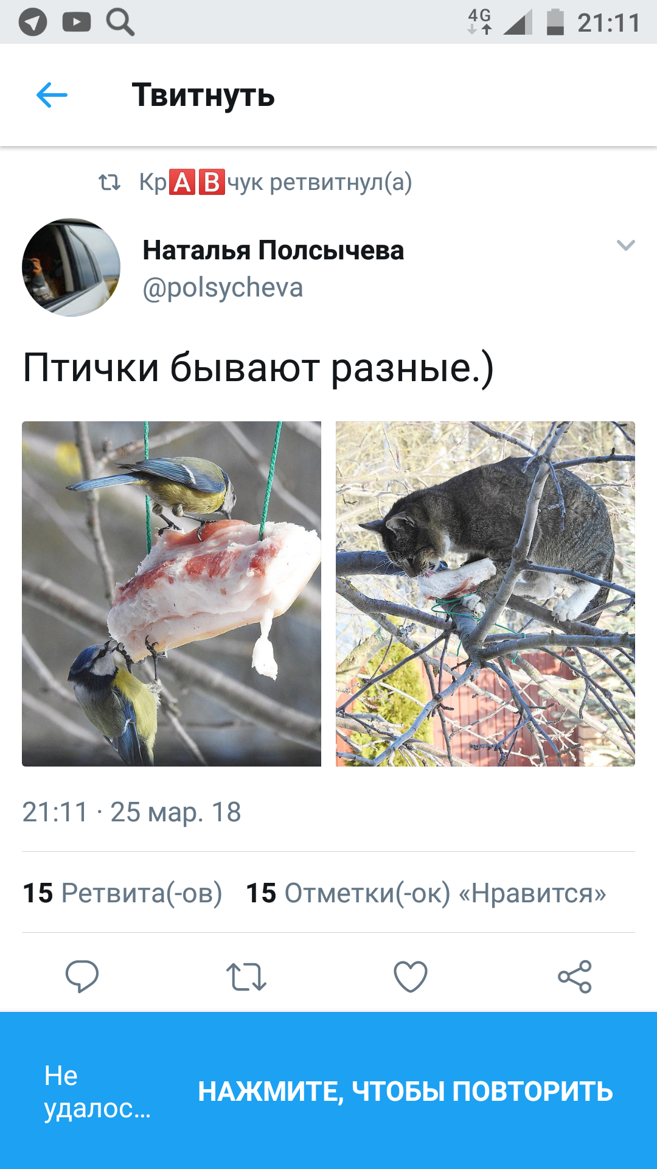Open the cat on branch photo
The image size is (657, 1169).
click(x=485, y=594)
